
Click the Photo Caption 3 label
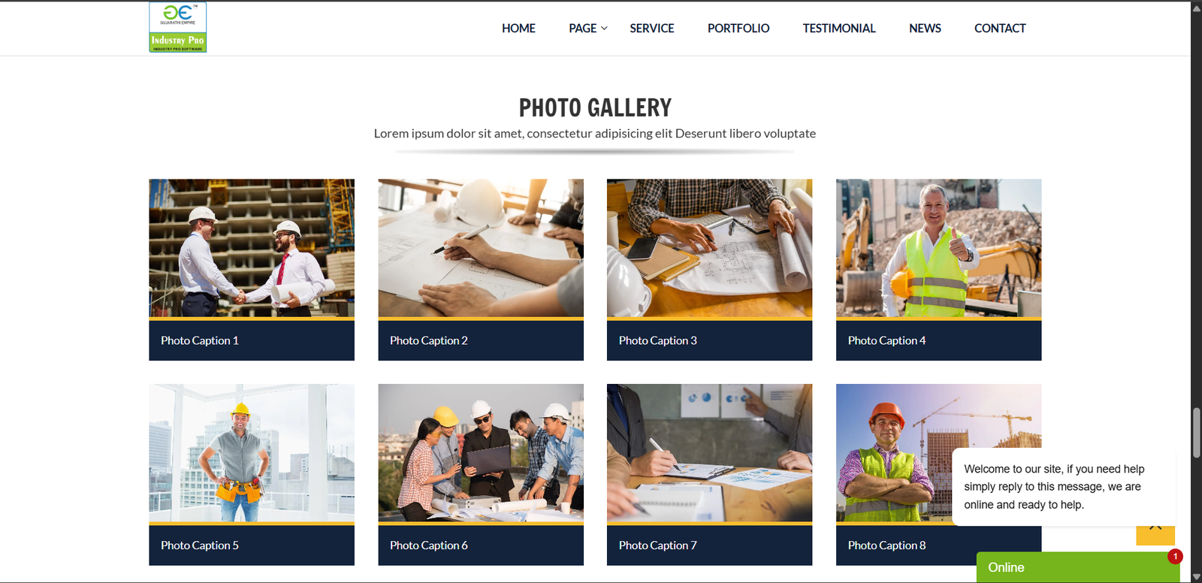point(657,340)
